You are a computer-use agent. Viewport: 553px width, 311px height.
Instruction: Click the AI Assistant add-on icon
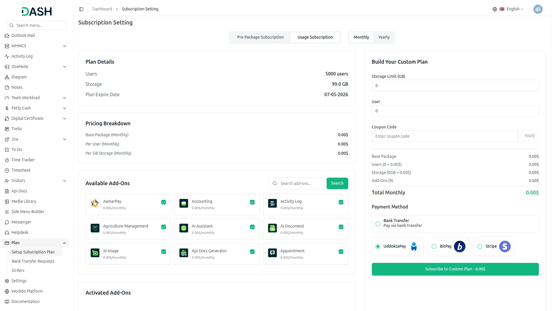click(184, 228)
